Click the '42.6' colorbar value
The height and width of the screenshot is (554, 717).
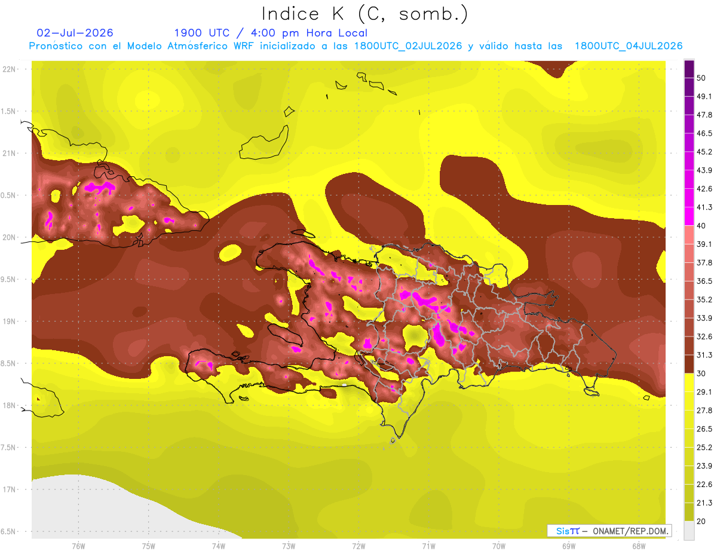pyautogui.click(x=704, y=189)
